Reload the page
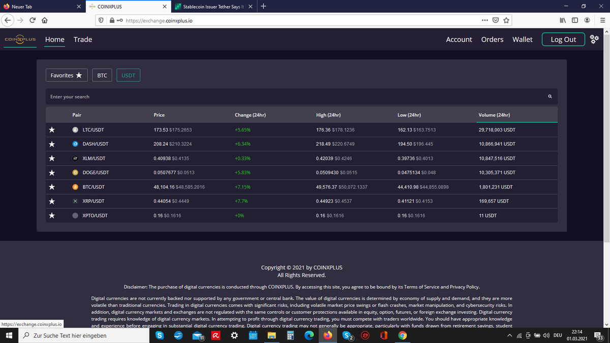The height and width of the screenshot is (343, 610). (32, 21)
